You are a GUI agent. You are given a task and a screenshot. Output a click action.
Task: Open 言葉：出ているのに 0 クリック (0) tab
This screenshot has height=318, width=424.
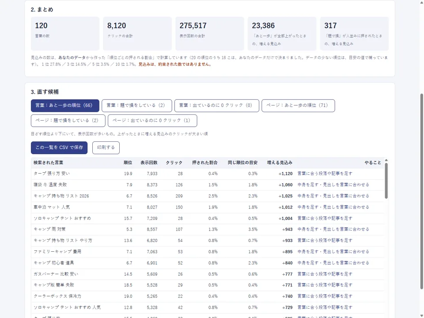click(216, 106)
